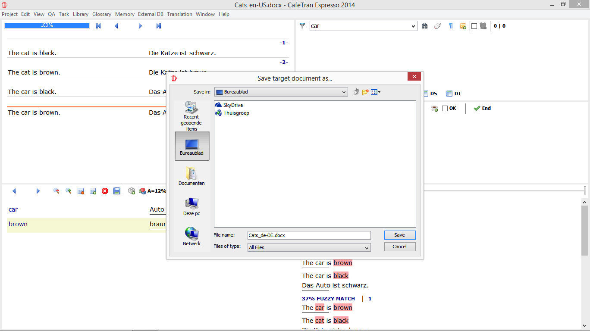Click the floppy disk save icon
This screenshot has width=590, height=331.
coord(116,191)
